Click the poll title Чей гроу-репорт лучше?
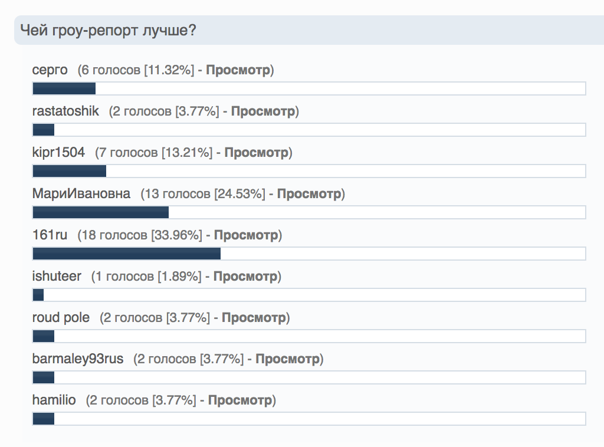The height and width of the screenshot is (447, 604). tap(109, 30)
